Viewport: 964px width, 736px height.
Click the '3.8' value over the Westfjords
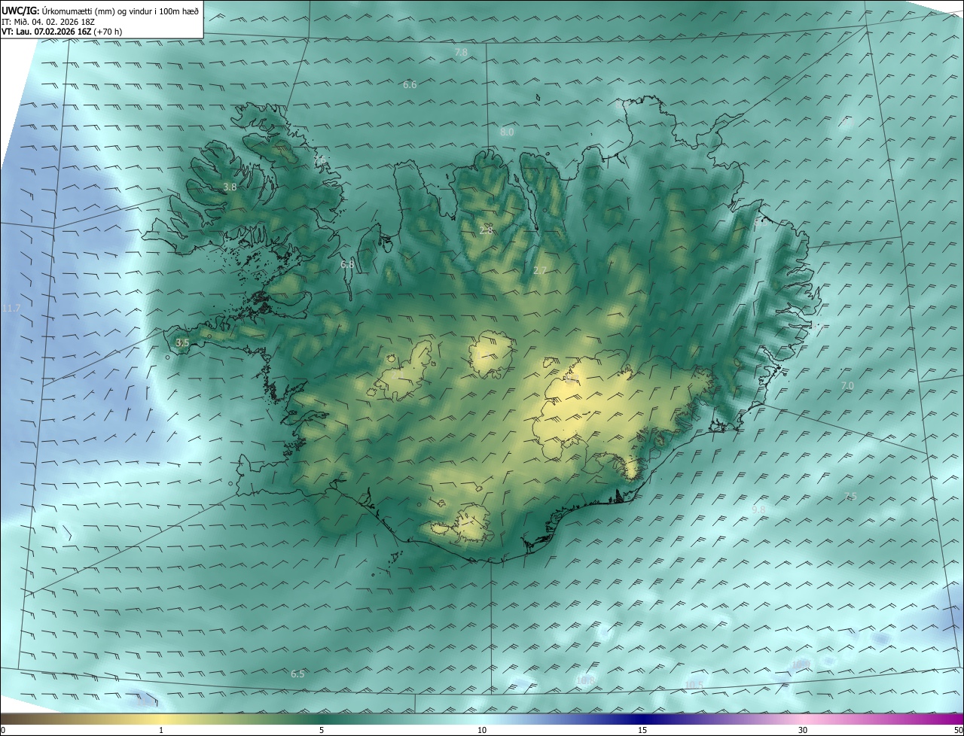pyautogui.click(x=230, y=187)
